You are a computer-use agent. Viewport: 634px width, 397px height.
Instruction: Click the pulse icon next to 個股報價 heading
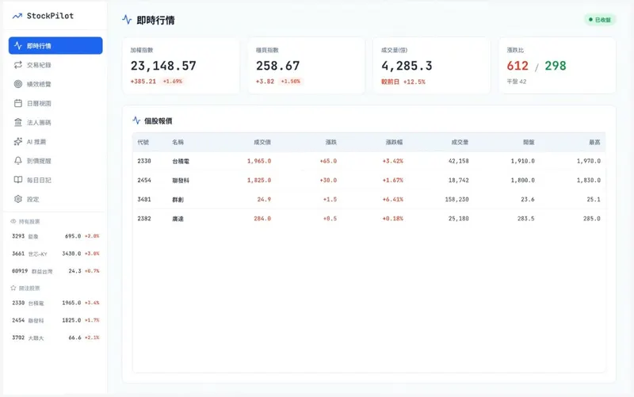coord(136,120)
